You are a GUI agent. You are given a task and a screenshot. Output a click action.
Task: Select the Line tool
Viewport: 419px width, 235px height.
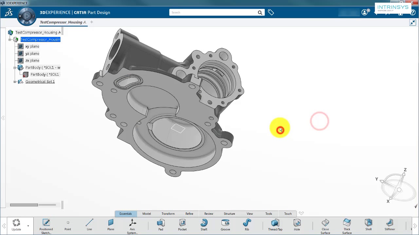pyautogui.click(x=89, y=225)
